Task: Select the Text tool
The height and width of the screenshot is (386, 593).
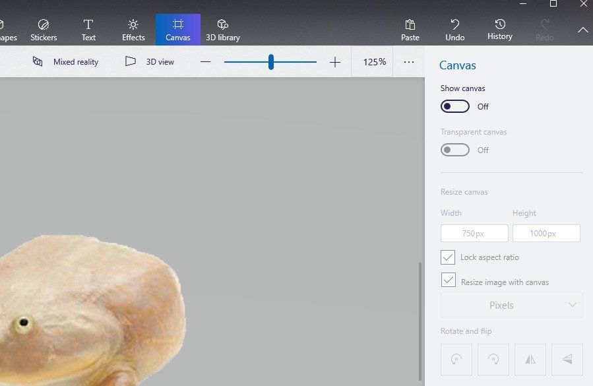Action: (x=88, y=29)
